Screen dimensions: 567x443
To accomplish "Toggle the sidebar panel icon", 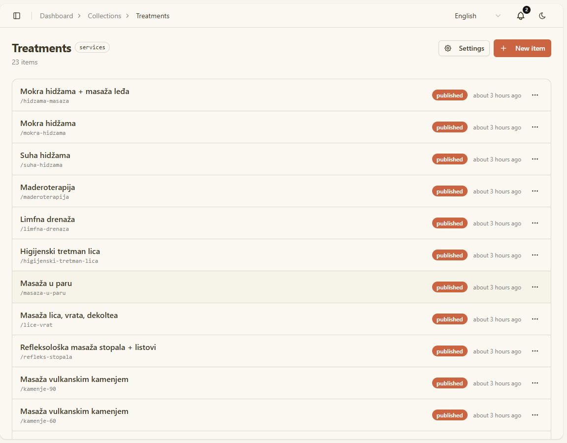I will 17,16.
